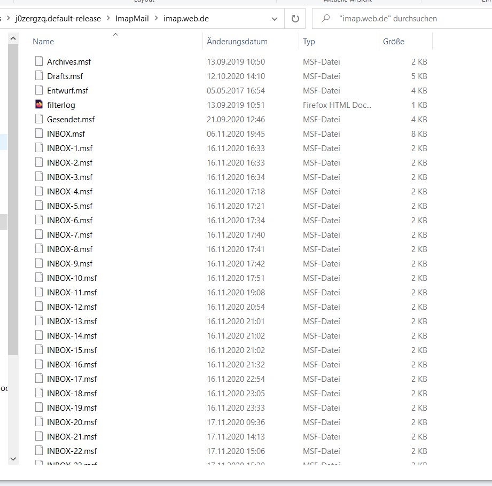This screenshot has width=492, height=486.
Task: Sort files by Name column header
Action: tap(43, 42)
